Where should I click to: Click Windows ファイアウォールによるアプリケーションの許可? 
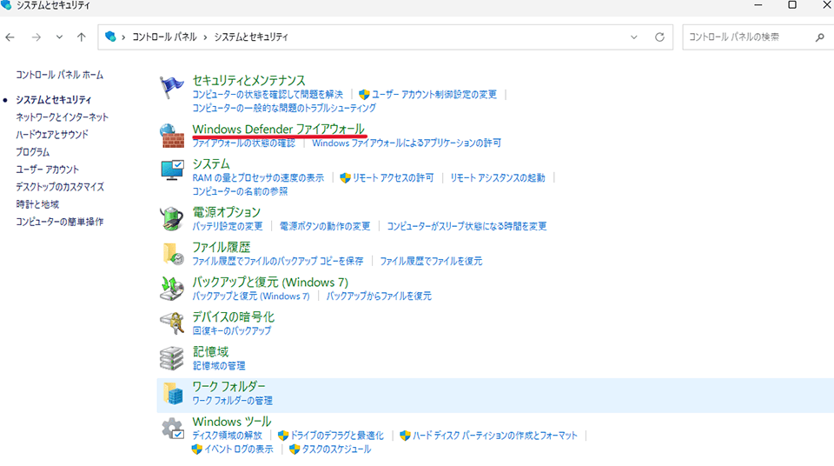(407, 143)
